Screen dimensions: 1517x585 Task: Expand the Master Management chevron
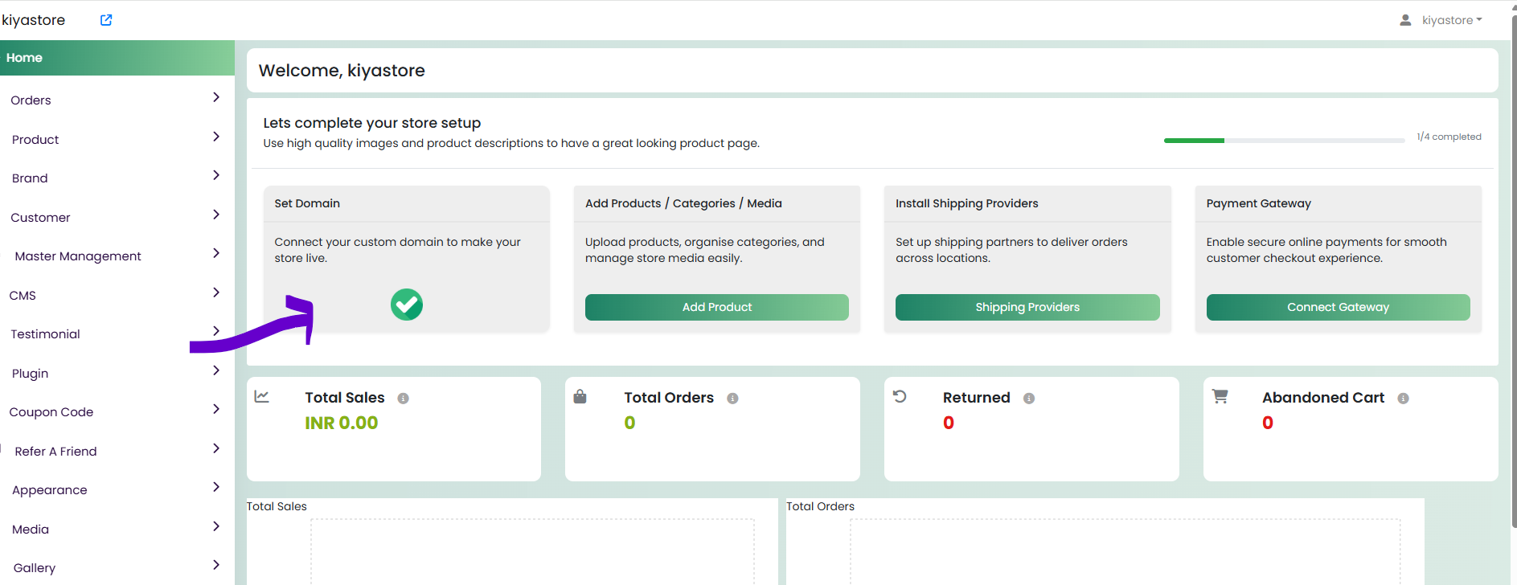tap(216, 253)
